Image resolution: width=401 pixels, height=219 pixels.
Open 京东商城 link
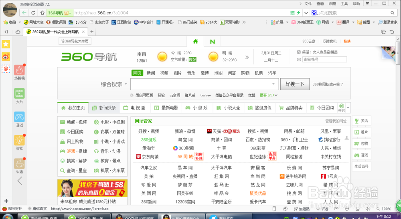pos(147,157)
